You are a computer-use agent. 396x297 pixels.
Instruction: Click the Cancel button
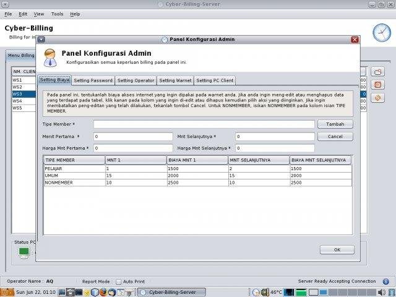pyautogui.click(x=335, y=136)
